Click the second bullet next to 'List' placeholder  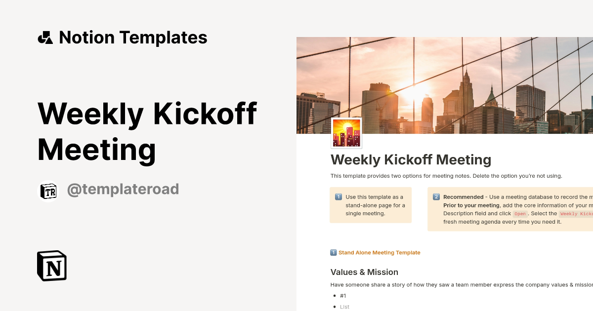coord(335,307)
